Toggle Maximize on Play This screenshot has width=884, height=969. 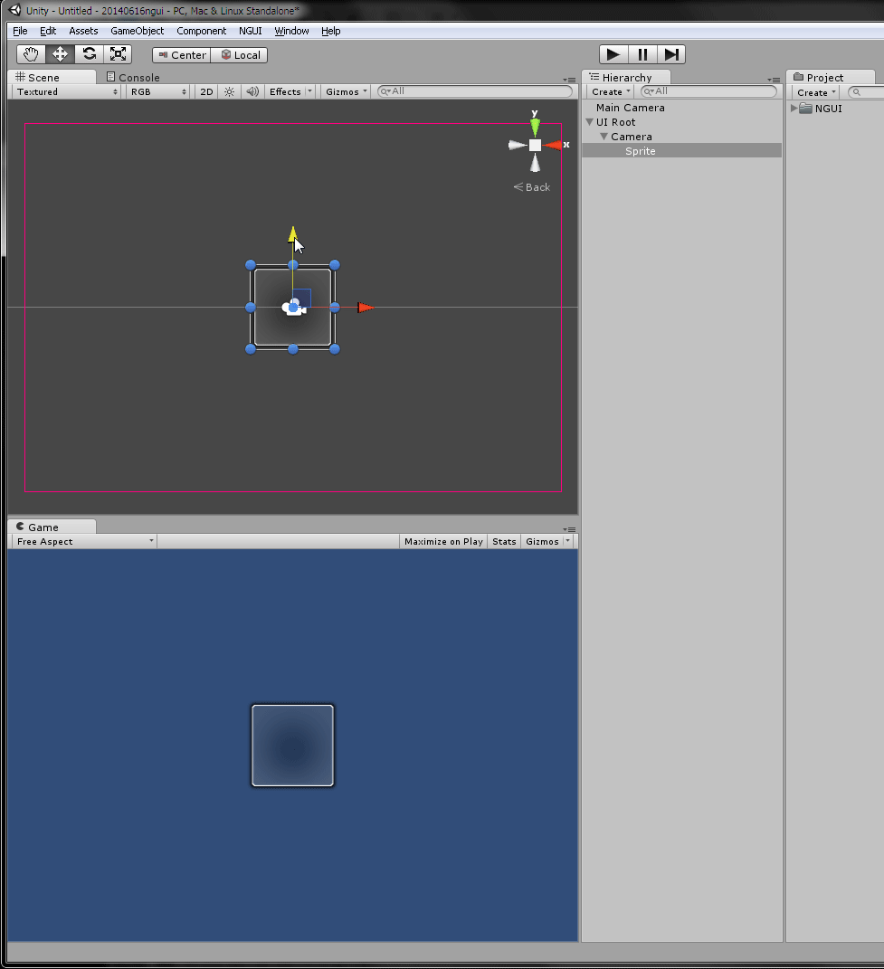[443, 541]
